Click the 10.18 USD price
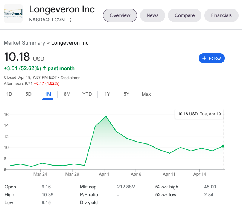Image resolution: width=242 pixels, height=211 pixels. pos(17,57)
